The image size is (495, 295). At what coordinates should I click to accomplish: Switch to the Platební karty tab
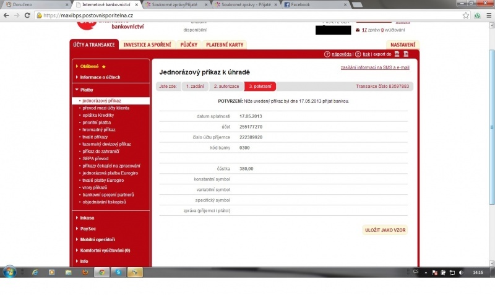point(225,45)
